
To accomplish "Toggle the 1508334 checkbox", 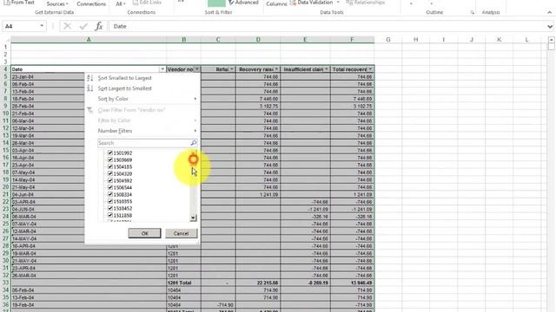I will pos(110,194).
